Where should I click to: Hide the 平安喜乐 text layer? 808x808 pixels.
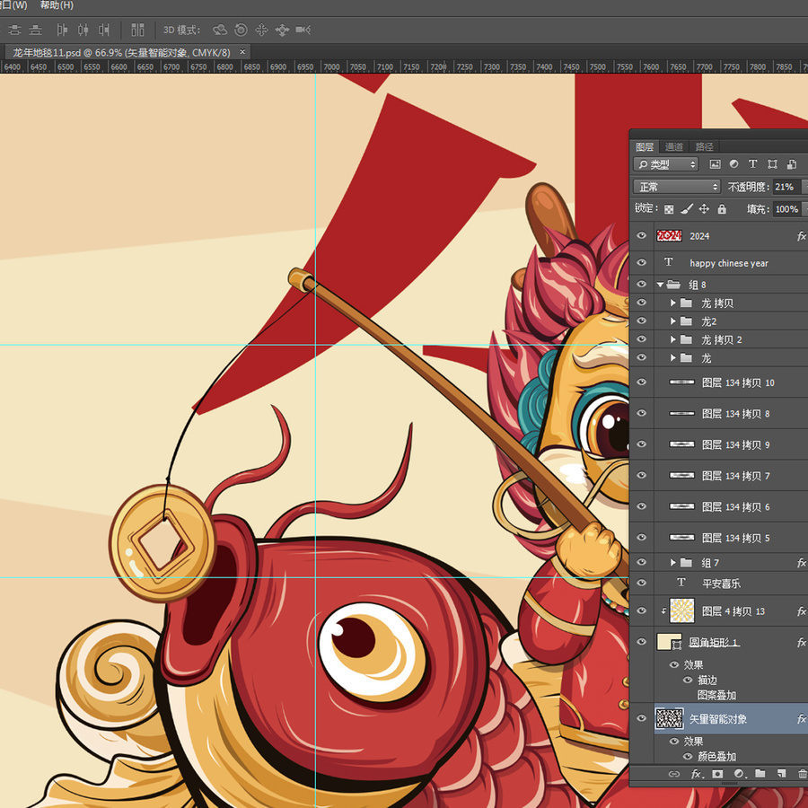(x=642, y=583)
